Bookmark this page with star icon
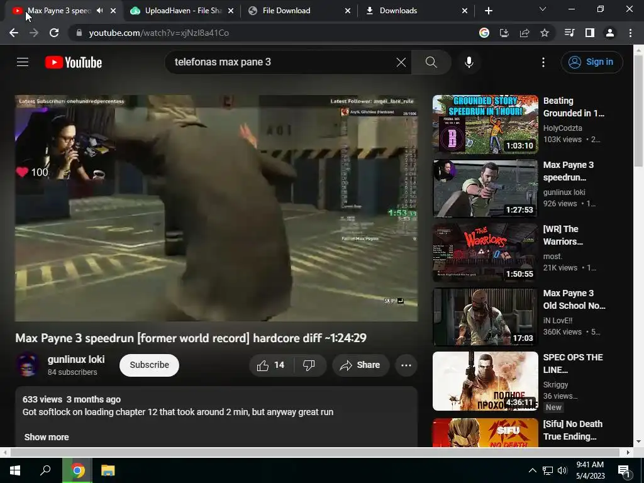The image size is (644, 483). (x=545, y=33)
